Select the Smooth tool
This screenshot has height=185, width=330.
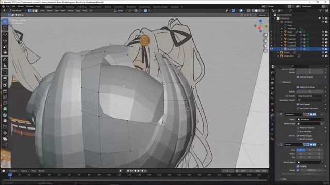[5, 121]
